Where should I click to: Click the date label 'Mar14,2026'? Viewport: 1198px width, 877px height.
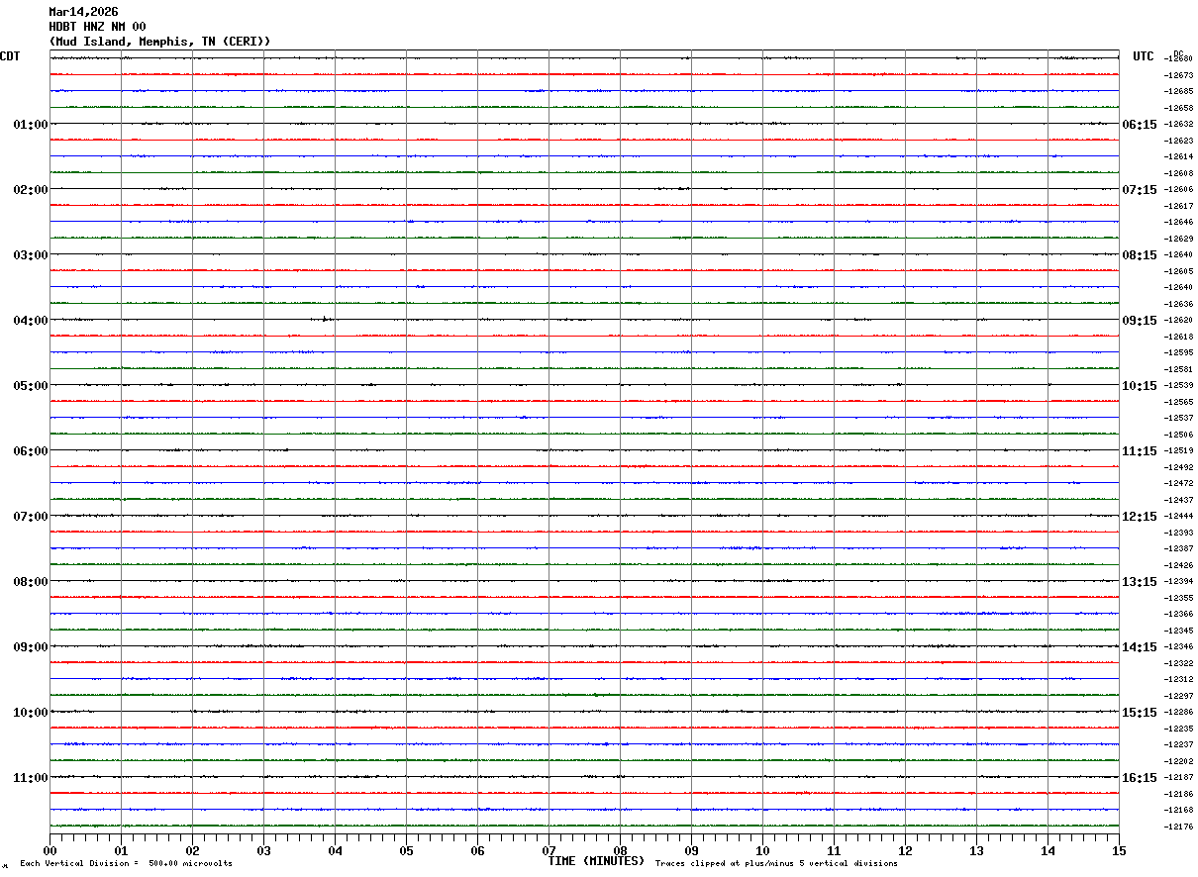83,12
